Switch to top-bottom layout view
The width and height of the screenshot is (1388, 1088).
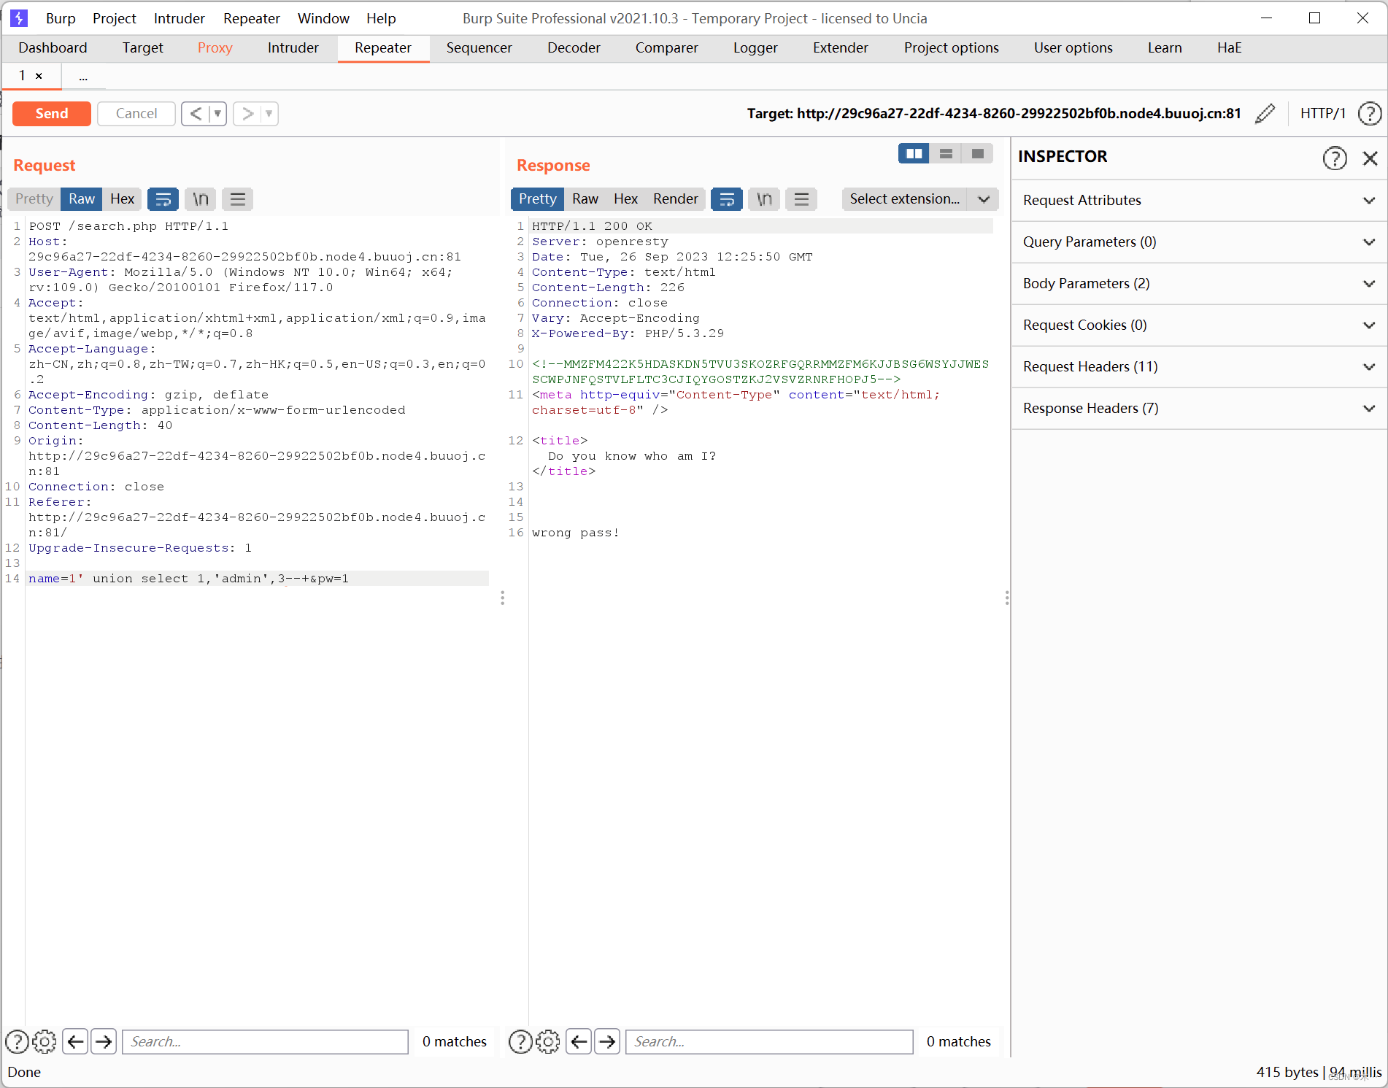pos(946,153)
